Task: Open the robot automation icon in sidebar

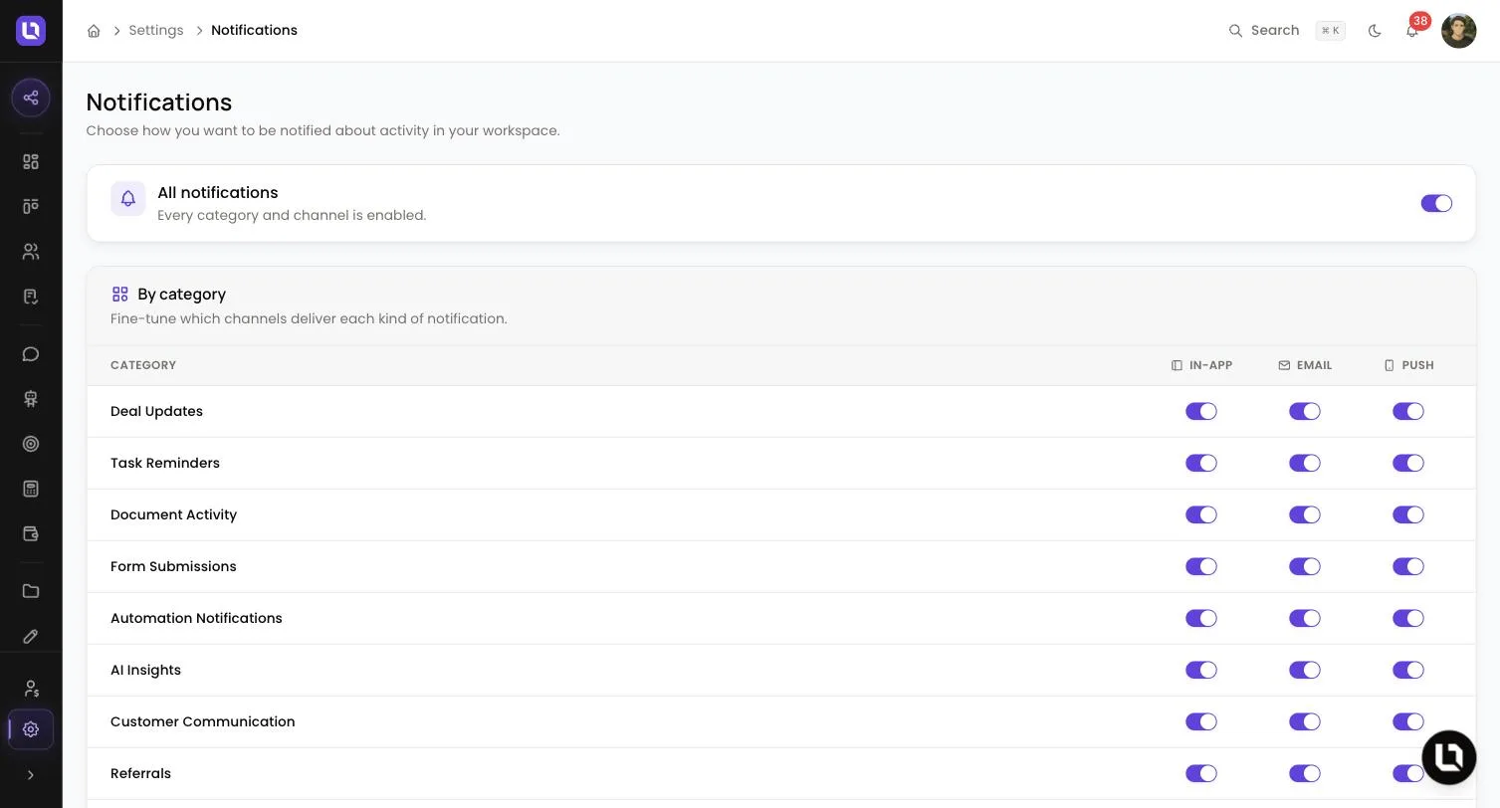Action: click(x=31, y=399)
